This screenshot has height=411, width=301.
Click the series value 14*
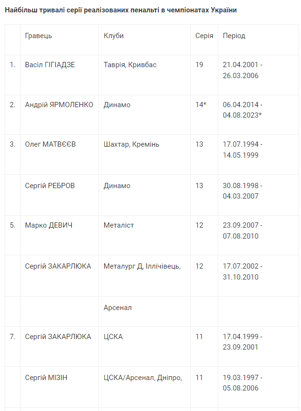[201, 105]
